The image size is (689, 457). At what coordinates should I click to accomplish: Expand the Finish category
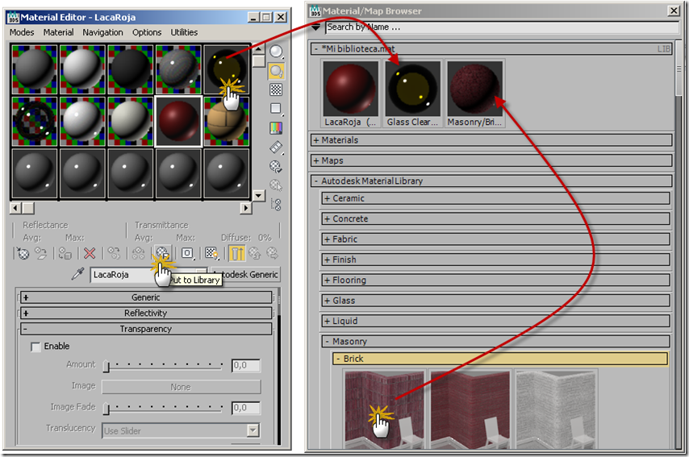click(x=496, y=260)
